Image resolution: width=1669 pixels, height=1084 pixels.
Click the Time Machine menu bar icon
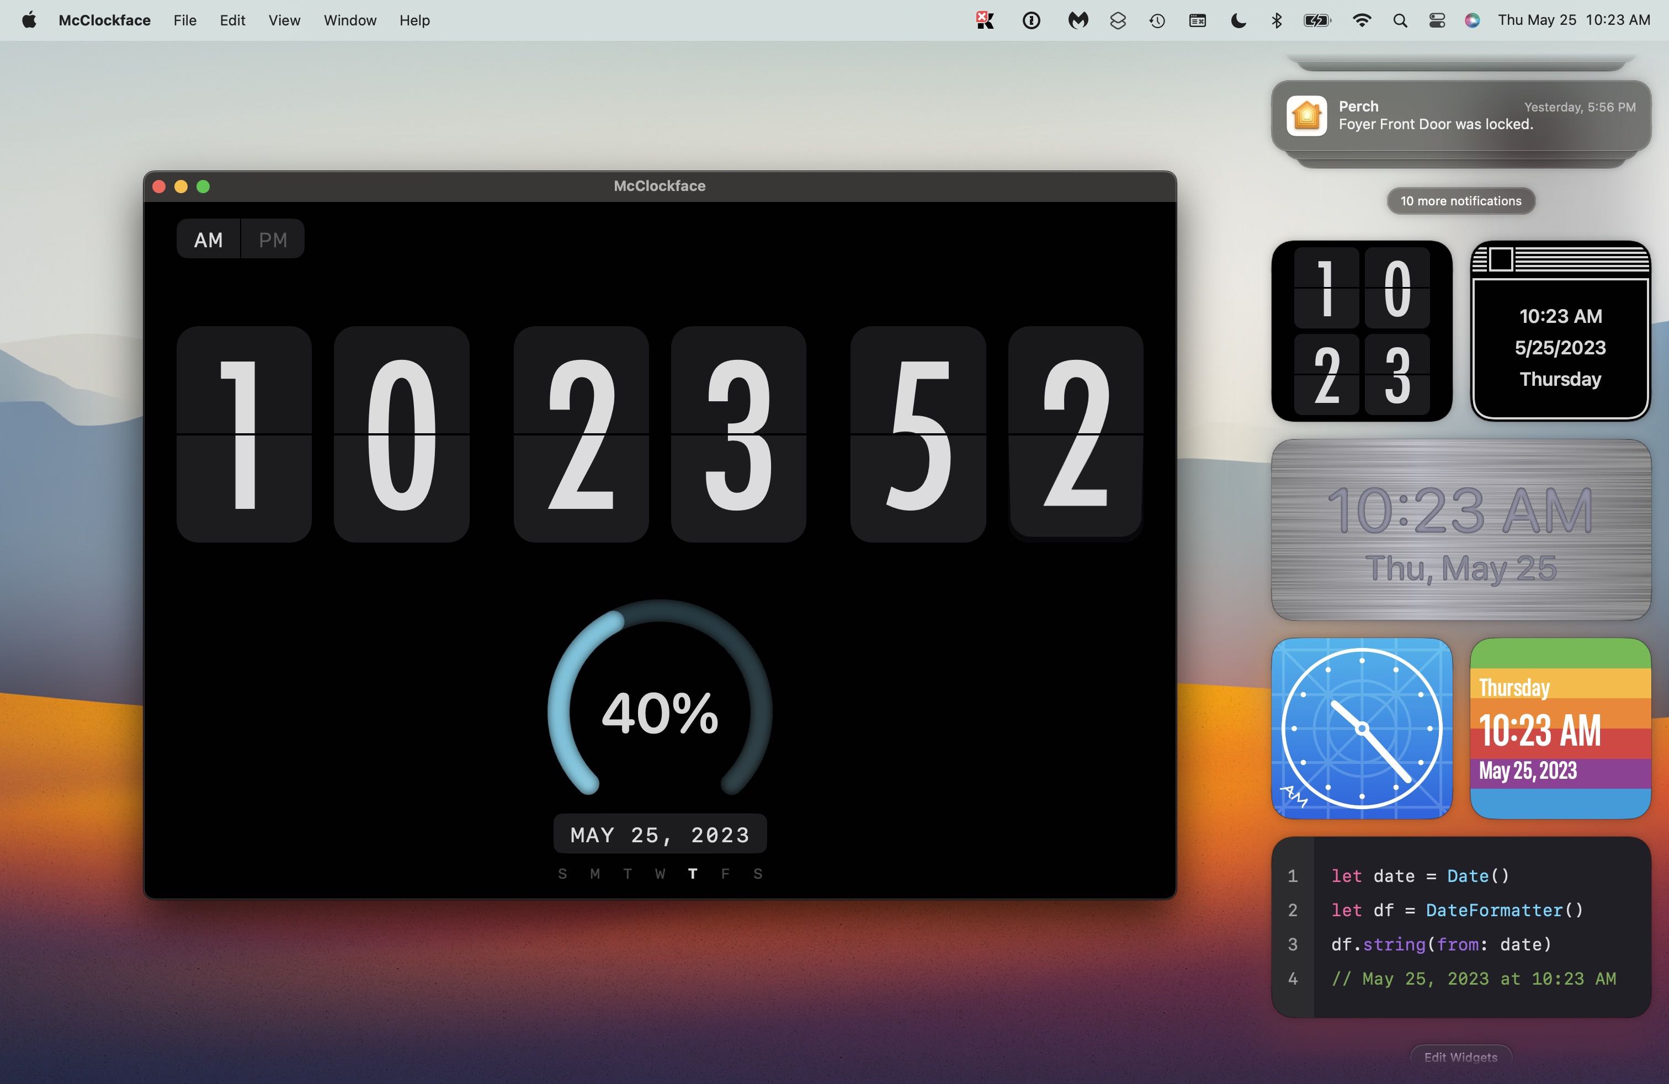pyautogui.click(x=1157, y=20)
